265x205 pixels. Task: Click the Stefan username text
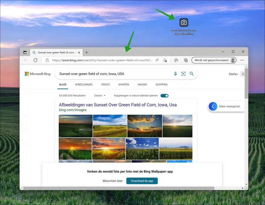coord(233,74)
